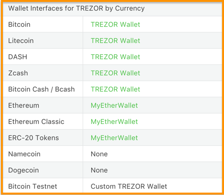Select the Bitcoin currency cell
Image resolution: width=224 pixels, height=195 pixels.
coord(43,24)
